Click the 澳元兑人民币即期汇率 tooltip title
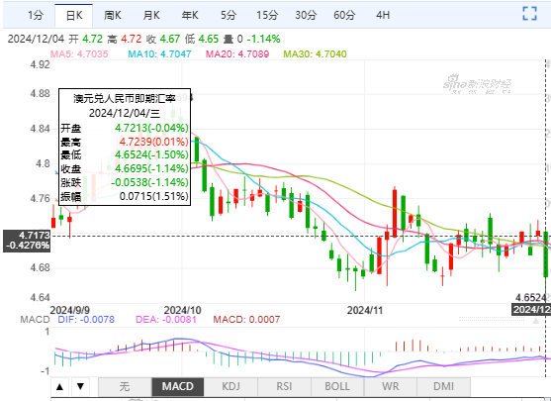Viewport: 551px width, 401px height. (125, 99)
